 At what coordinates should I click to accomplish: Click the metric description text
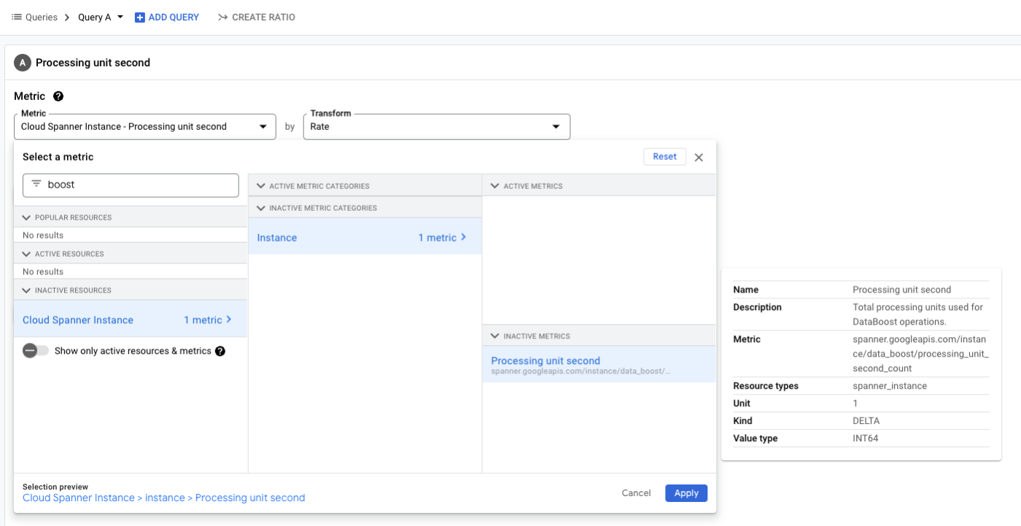[x=918, y=314]
